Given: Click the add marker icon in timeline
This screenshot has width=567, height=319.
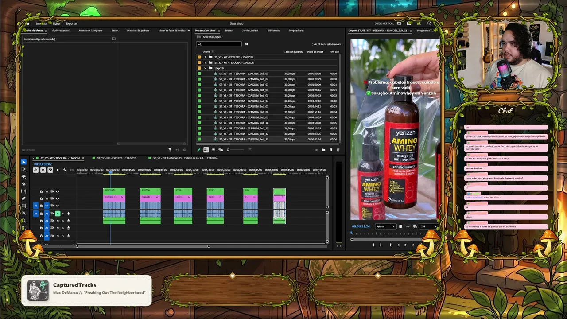Looking at the screenshot, I should 58,170.
